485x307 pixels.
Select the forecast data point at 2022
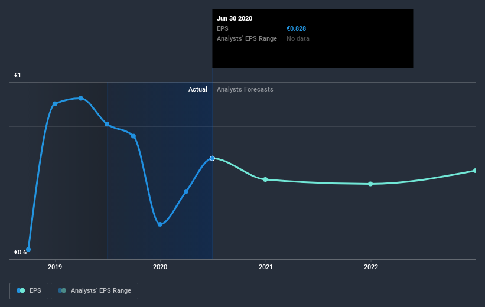[370, 184]
